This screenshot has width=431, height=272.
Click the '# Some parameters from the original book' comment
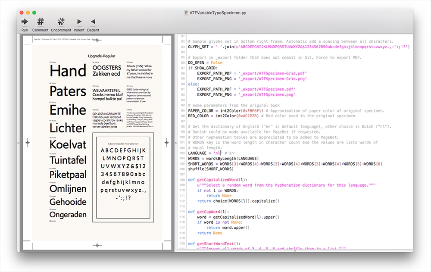[x=234, y=105]
